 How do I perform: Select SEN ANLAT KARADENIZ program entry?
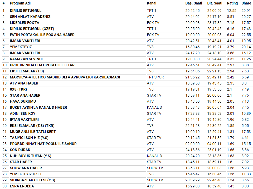[x=30, y=17]
